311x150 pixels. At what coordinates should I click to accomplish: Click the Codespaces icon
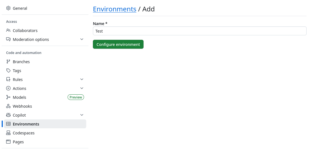point(8,133)
